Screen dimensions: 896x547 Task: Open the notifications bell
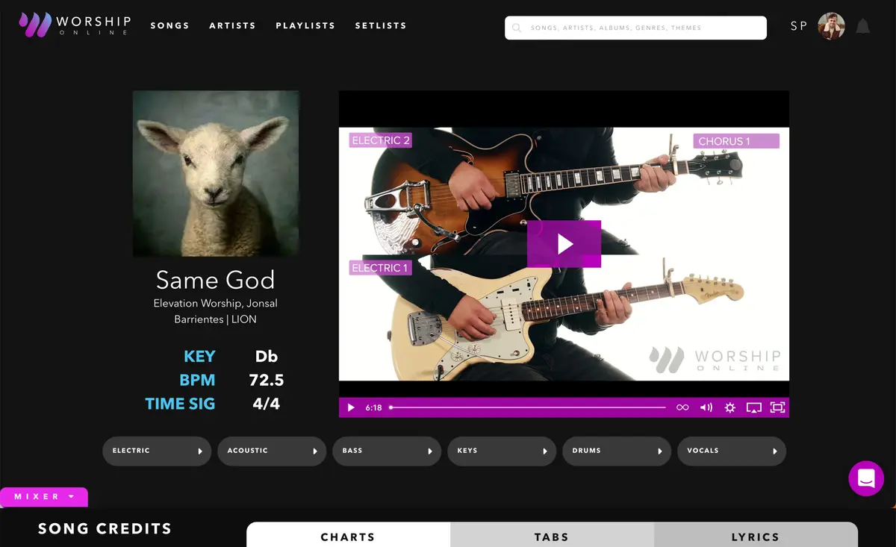(x=863, y=26)
